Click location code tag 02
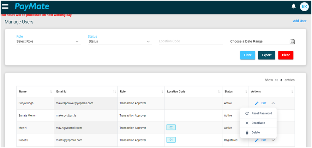This screenshot has width=312, height=148. (171, 127)
